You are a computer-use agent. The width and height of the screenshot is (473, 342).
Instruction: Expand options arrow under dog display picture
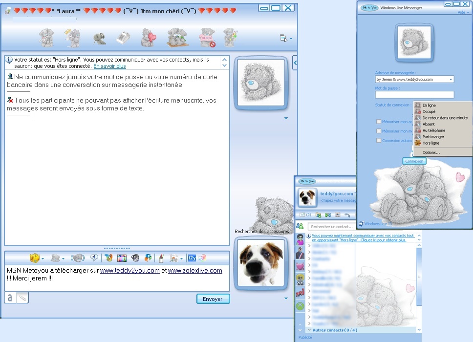tap(286, 299)
